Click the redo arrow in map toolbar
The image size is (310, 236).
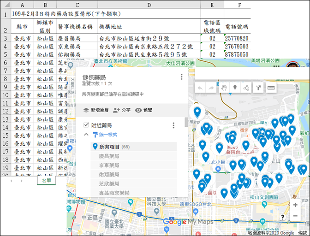tap(211, 88)
